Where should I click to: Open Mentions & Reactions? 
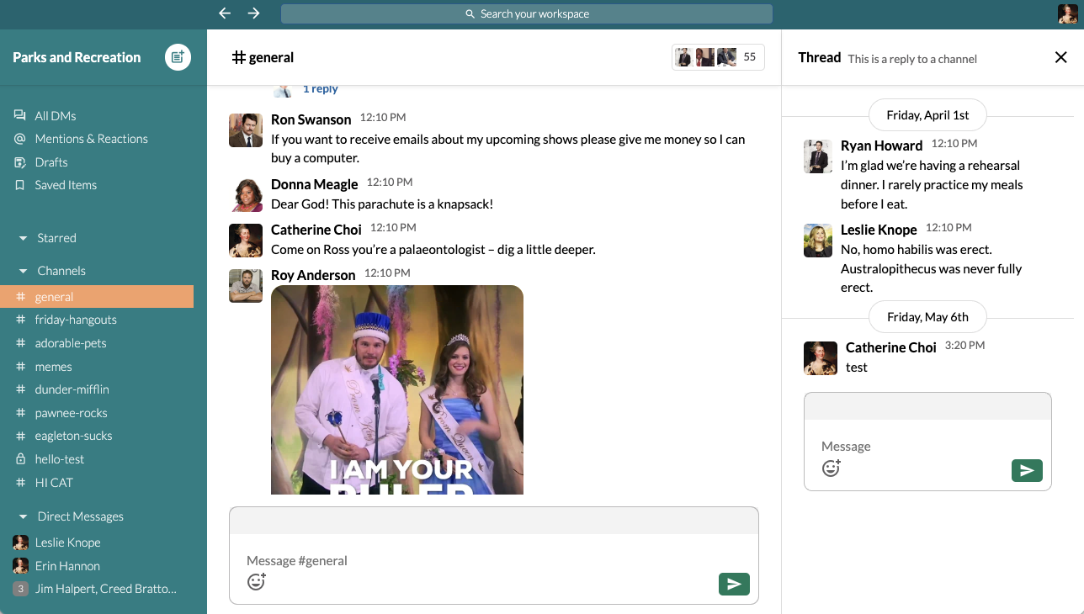(91, 139)
